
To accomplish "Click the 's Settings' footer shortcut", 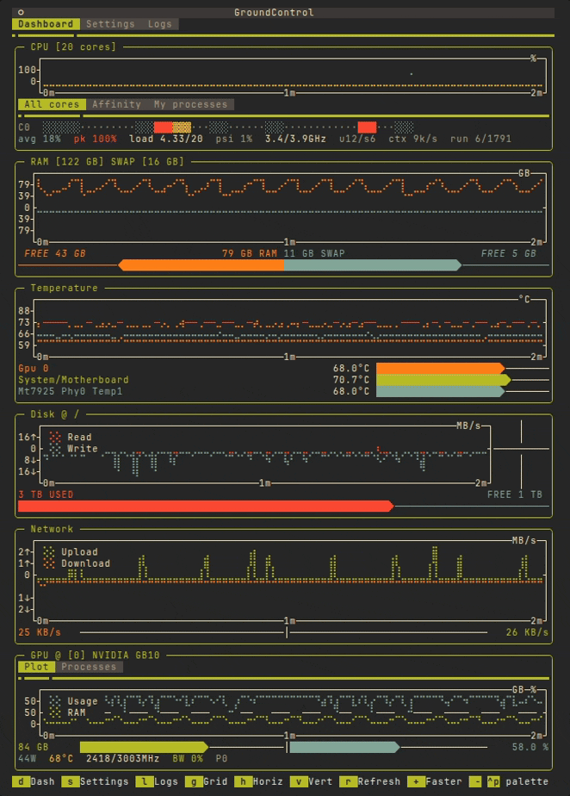I will [x=95, y=781].
